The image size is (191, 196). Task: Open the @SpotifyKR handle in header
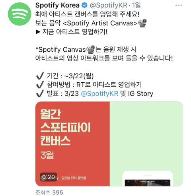click(x=109, y=5)
